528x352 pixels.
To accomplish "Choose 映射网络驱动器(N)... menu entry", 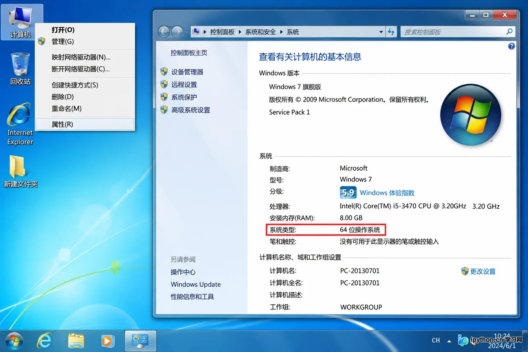I will point(81,57).
